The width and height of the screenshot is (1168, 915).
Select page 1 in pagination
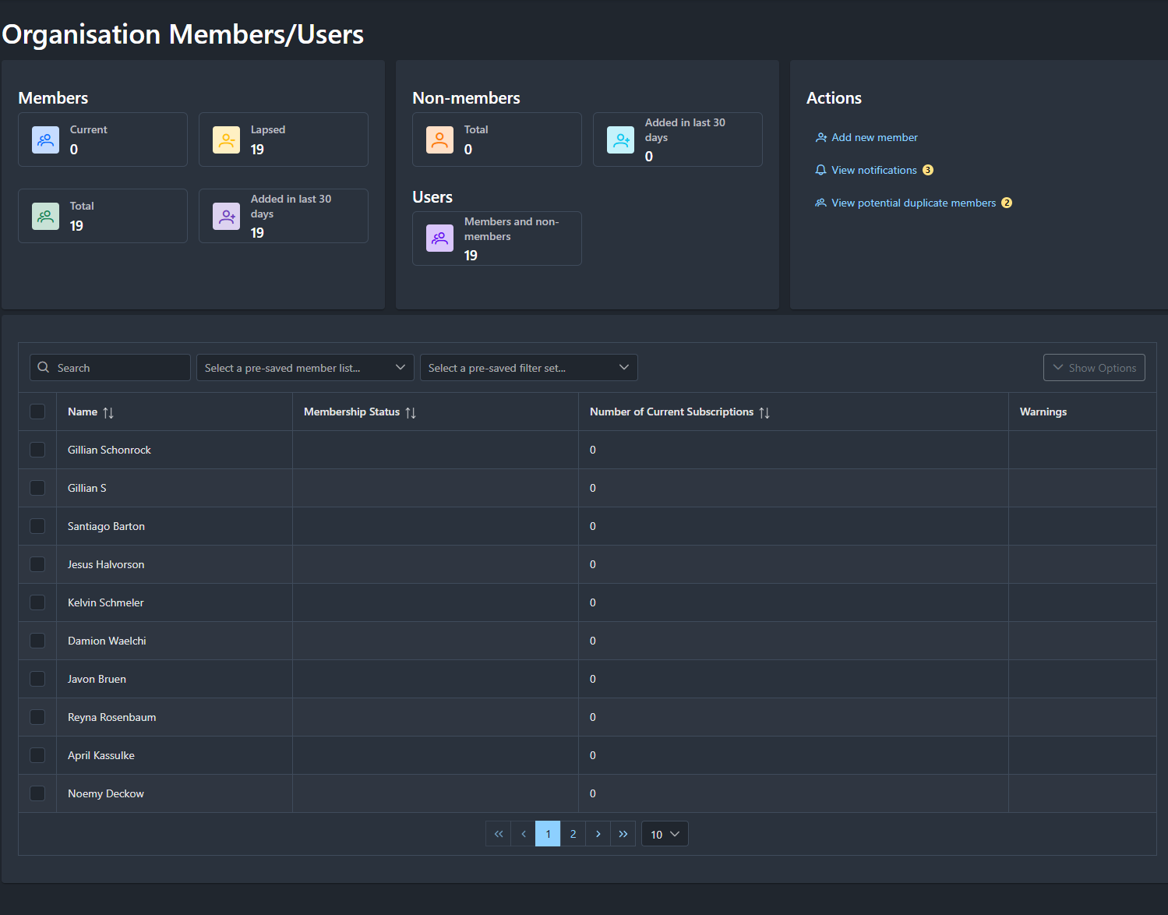(548, 834)
